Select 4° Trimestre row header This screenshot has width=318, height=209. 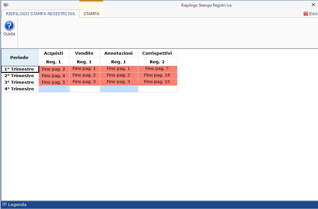tap(20, 89)
